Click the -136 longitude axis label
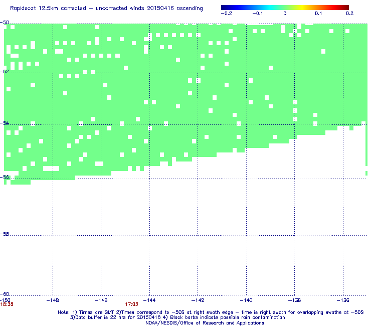Image resolution: width=371 pixels, height=326 pixels. tap(342, 300)
